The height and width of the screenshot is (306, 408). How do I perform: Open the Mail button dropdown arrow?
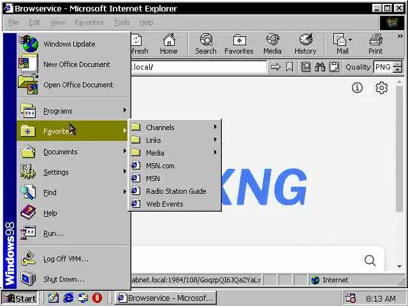350,40
